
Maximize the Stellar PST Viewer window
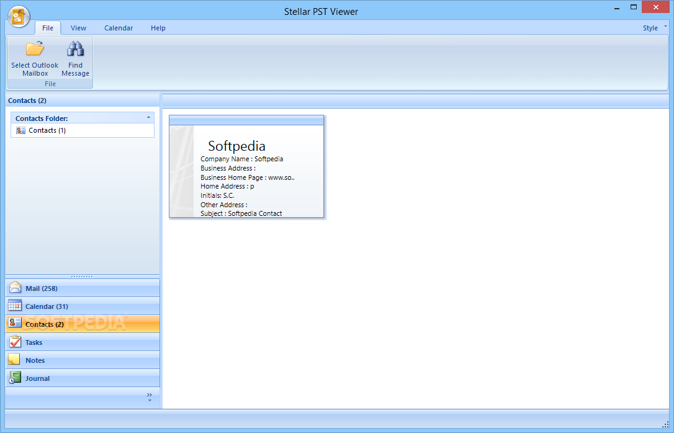pos(634,7)
